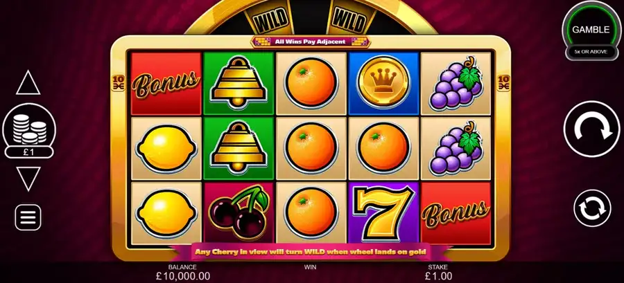Tap the middle-row lemon symbol

pos(166,148)
